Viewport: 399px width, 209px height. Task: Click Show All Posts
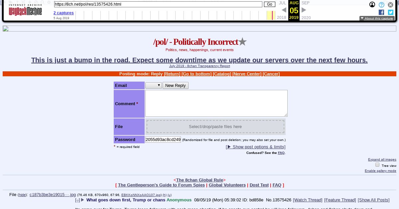pyautogui.click(x=373, y=200)
